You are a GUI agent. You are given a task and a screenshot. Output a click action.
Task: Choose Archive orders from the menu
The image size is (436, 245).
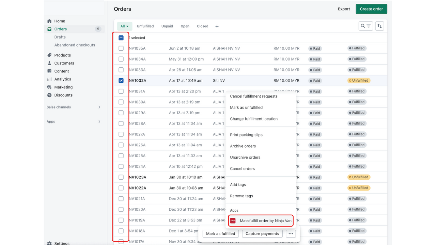click(x=243, y=146)
